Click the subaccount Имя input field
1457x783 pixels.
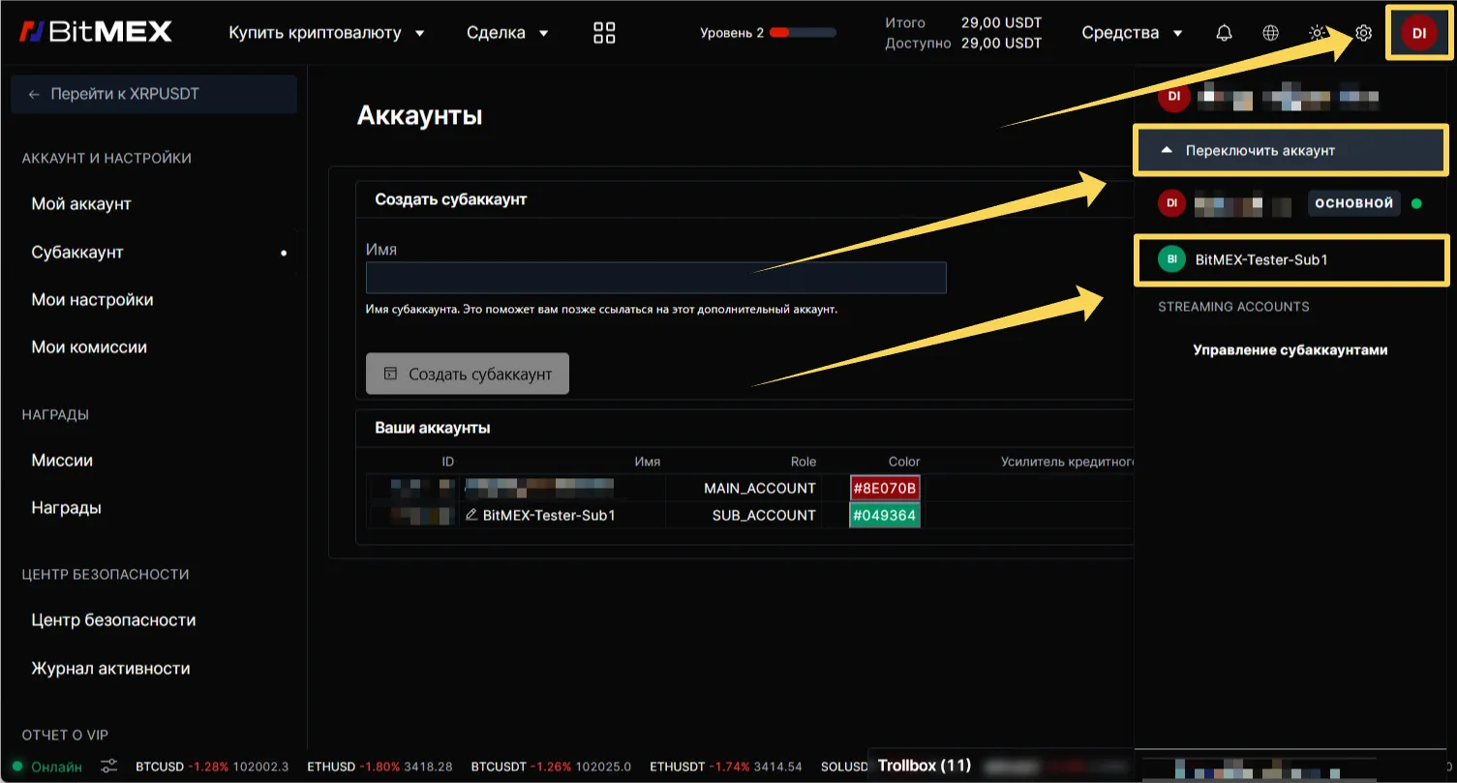[x=655, y=278]
